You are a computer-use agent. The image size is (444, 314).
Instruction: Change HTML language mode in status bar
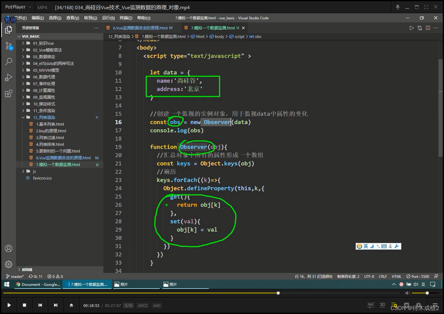(x=396, y=276)
